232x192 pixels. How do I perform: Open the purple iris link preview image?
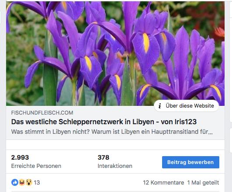[115, 53]
